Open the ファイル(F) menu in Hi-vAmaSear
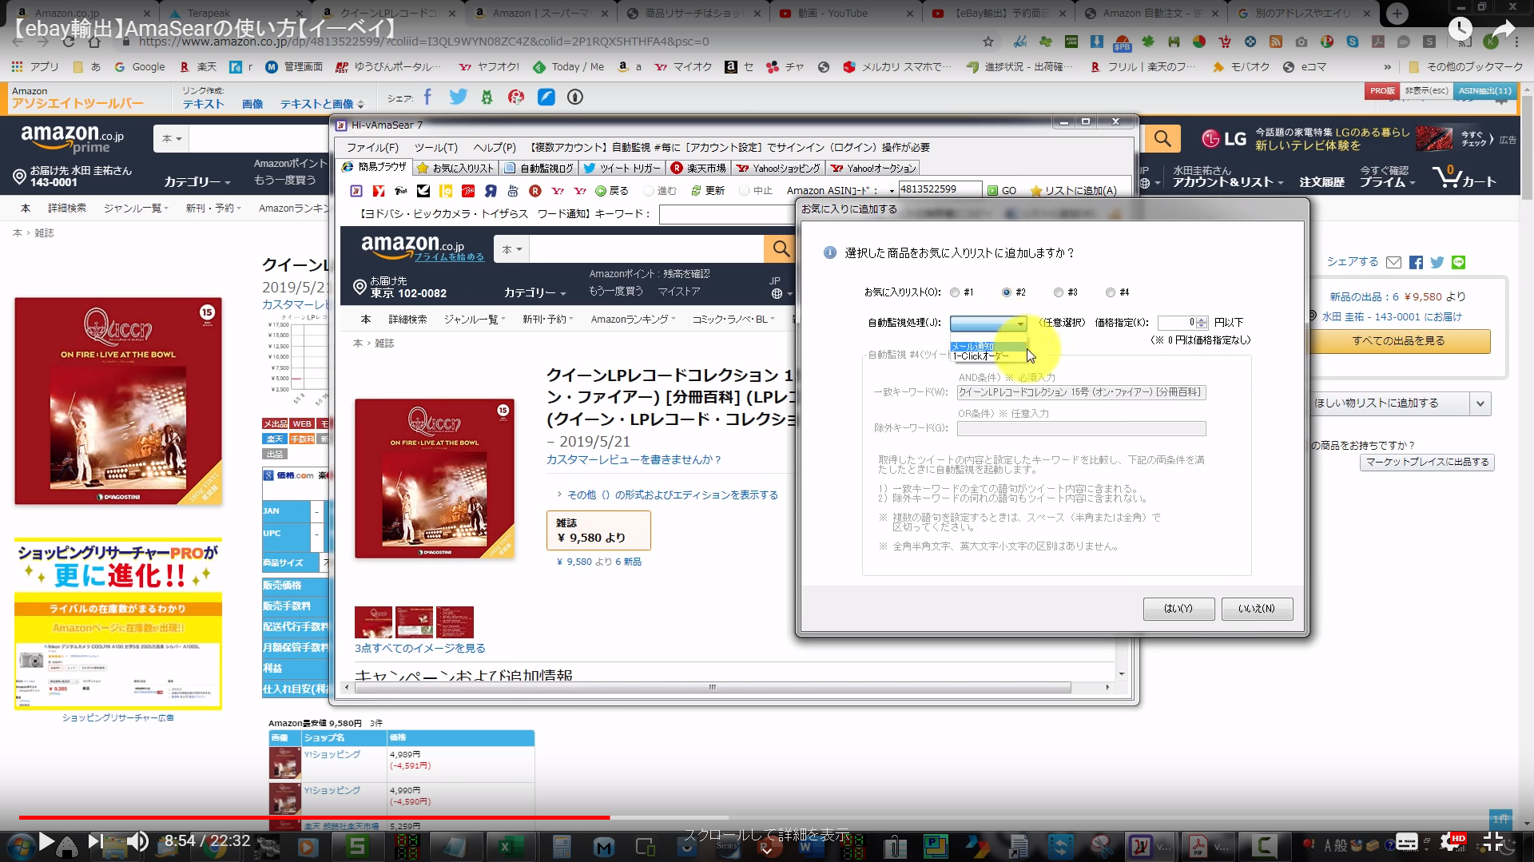 (x=372, y=147)
